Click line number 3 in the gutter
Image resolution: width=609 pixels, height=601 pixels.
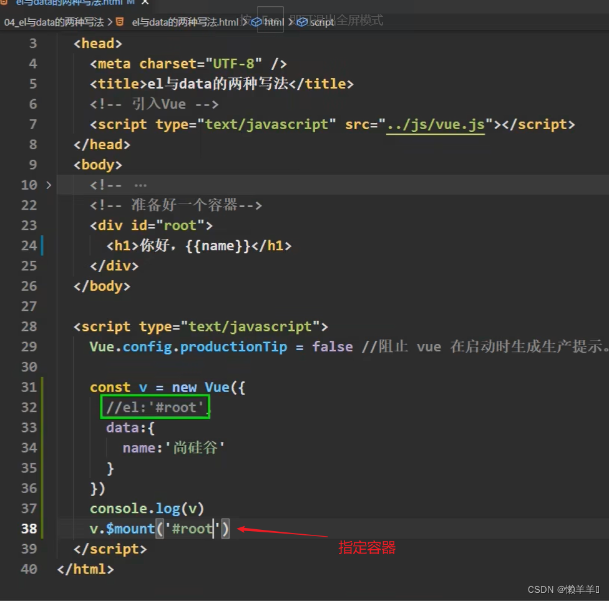point(33,44)
